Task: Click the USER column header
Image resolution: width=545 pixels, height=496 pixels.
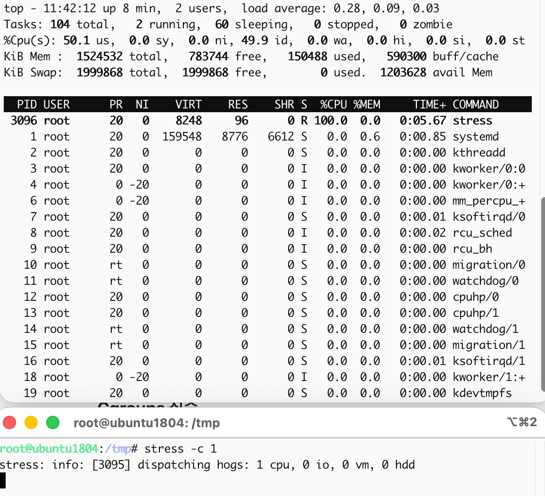Action: (x=57, y=104)
